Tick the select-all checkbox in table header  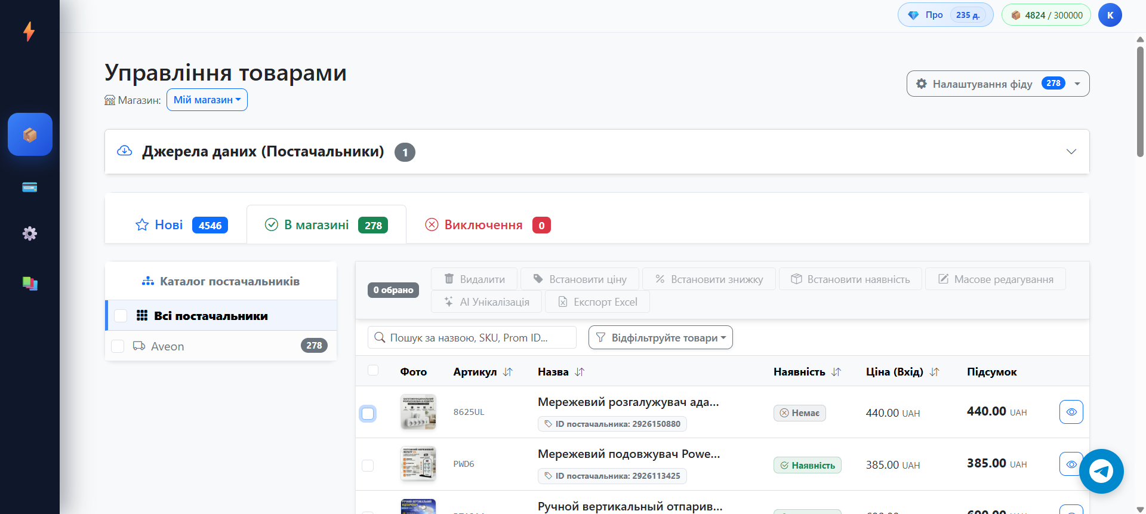373,370
